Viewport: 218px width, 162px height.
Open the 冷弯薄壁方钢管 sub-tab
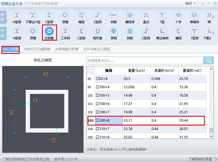67,49
